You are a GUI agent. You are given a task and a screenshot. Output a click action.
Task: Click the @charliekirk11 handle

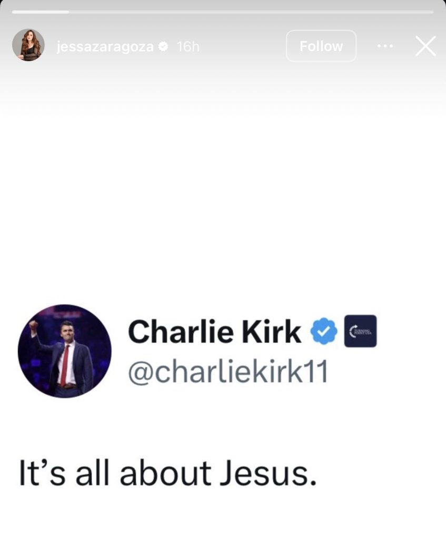tap(228, 372)
